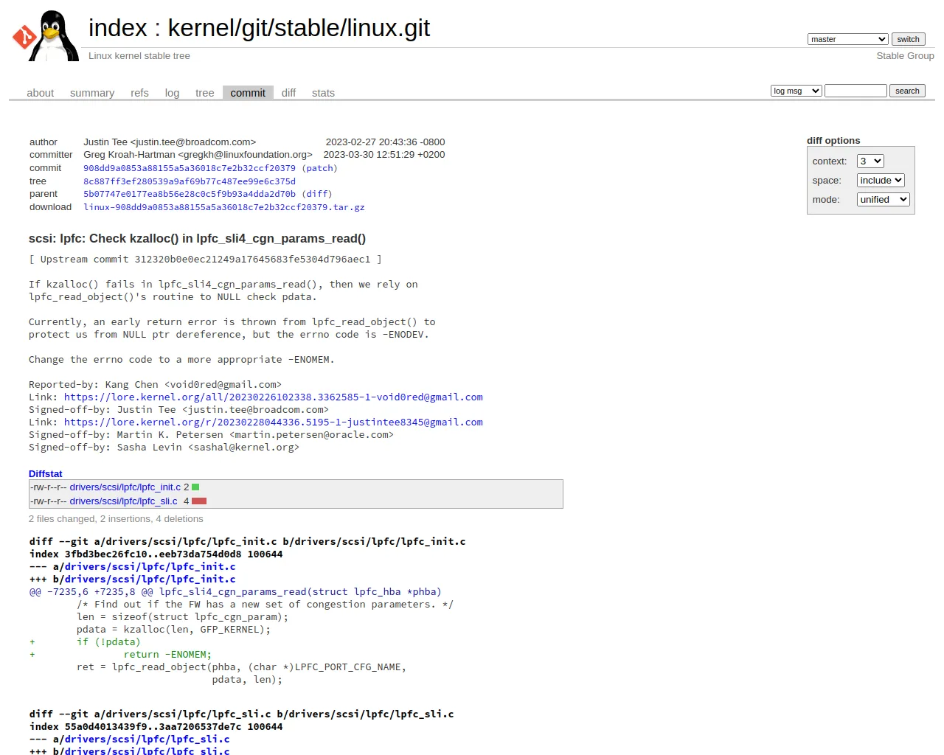944x755 pixels.
Task: Click the green insertions bar for lpfc_init.c
Action: tap(195, 487)
